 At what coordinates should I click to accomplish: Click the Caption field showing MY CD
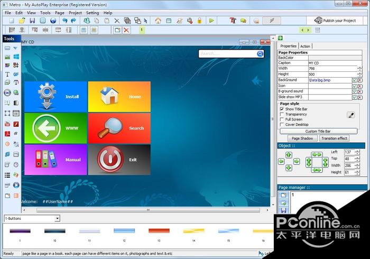335,63
